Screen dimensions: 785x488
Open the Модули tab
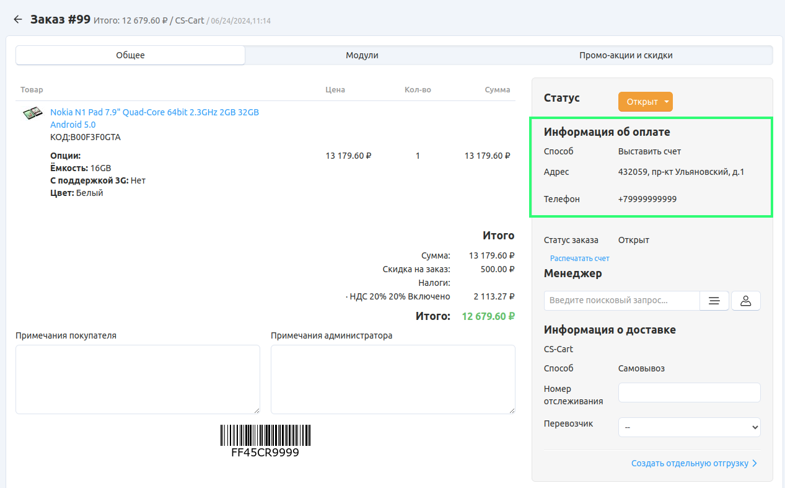(362, 55)
